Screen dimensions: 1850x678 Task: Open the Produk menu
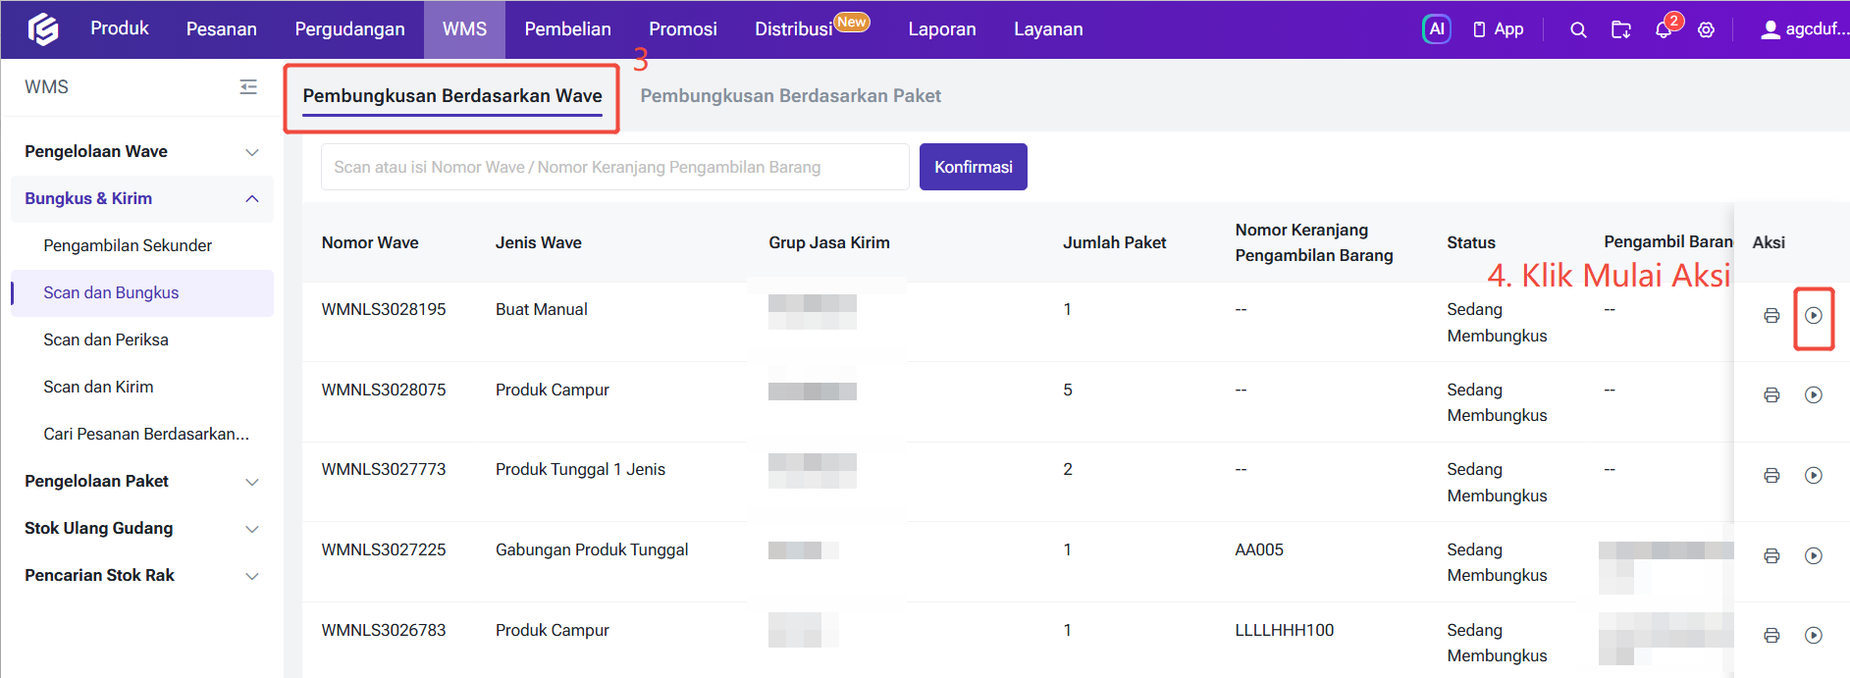point(120,28)
